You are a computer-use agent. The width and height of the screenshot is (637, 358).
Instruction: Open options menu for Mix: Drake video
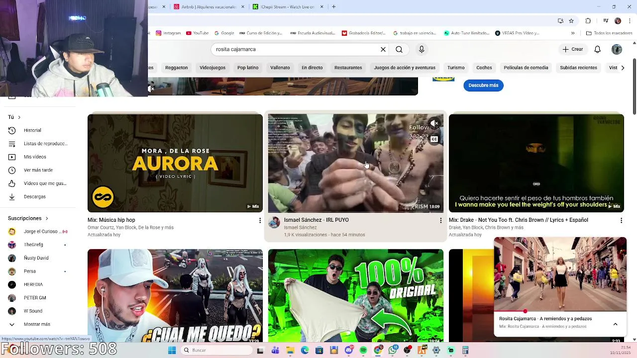[x=621, y=220]
